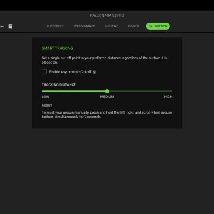Click the Tracking Distance label
The width and height of the screenshot is (214, 214).
59,84
